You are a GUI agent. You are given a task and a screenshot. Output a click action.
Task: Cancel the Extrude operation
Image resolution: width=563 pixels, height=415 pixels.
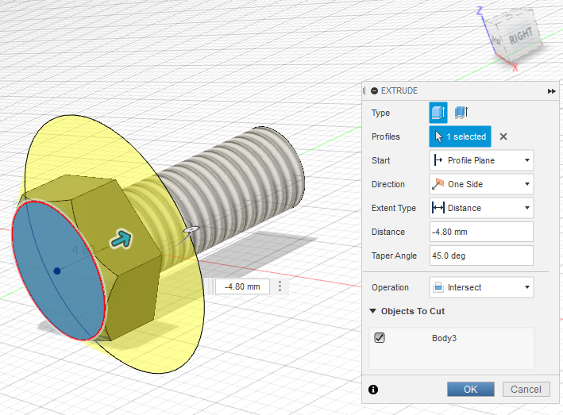(526, 390)
